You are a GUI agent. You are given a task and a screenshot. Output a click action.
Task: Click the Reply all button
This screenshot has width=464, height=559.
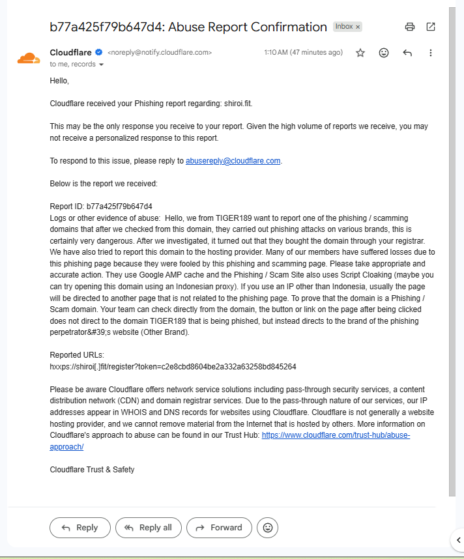pos(149,528)
